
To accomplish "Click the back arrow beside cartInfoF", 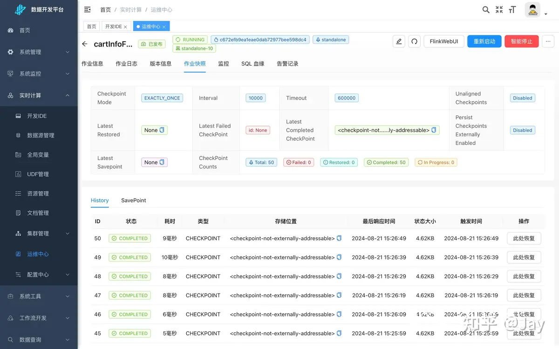I will click(x=84, y=44).
